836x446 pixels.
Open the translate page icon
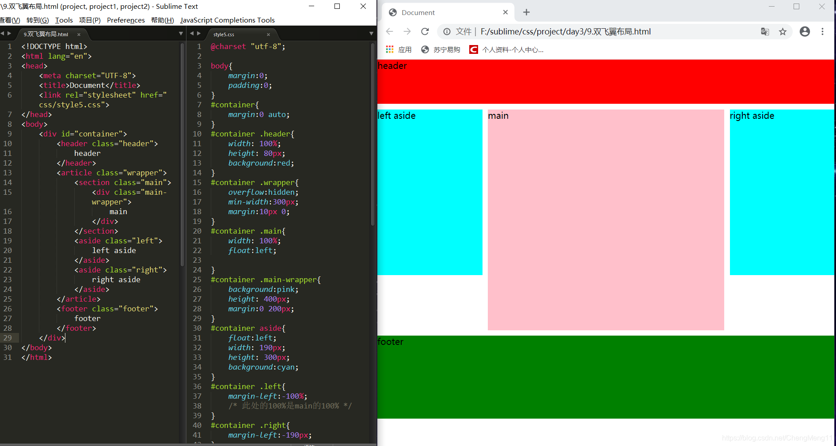(765, 31)
